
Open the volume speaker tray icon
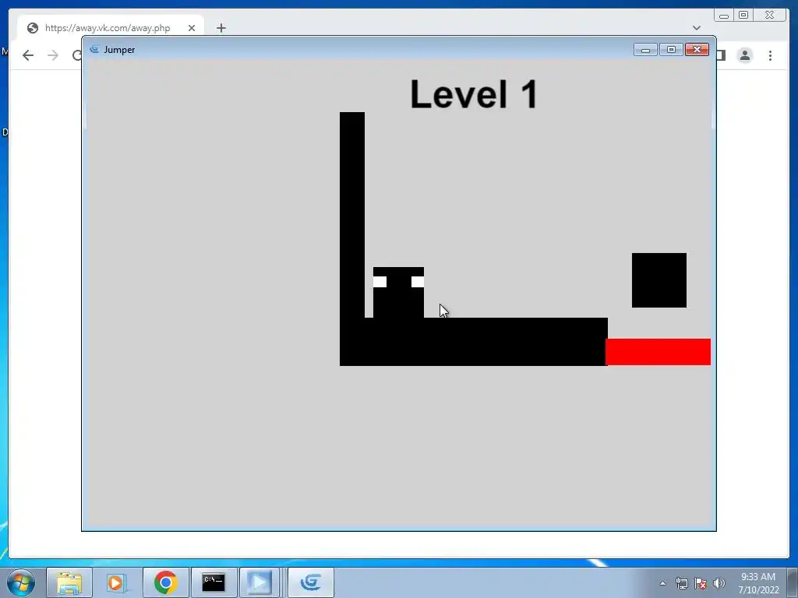pyautogui.click(x=719, y=583)
